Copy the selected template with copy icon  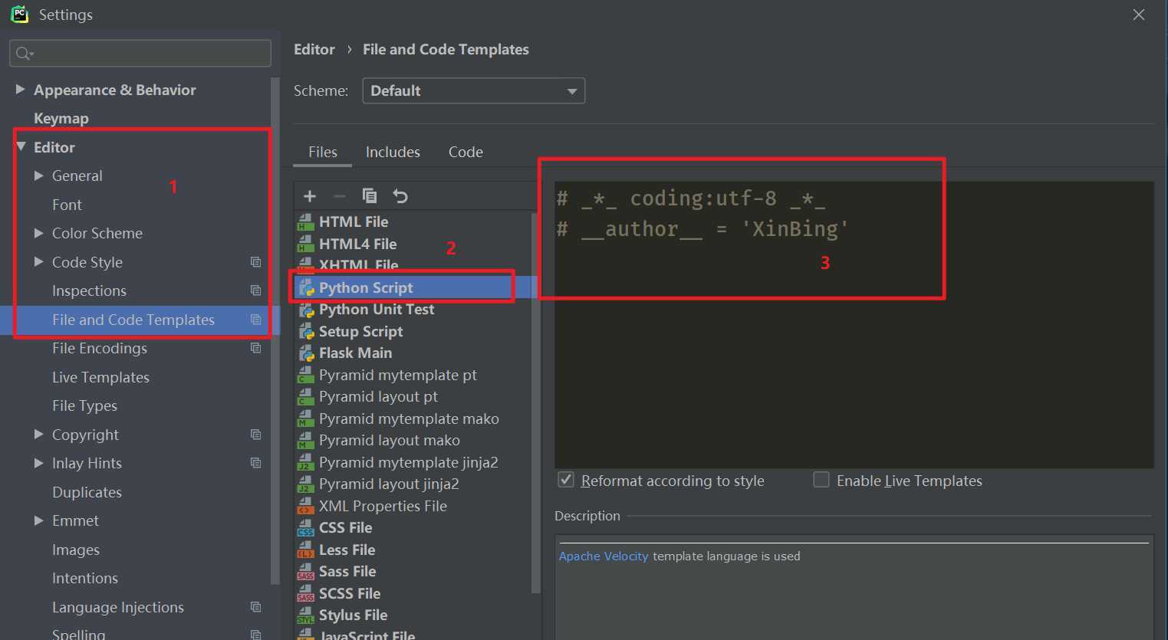(x=370, y=196)
